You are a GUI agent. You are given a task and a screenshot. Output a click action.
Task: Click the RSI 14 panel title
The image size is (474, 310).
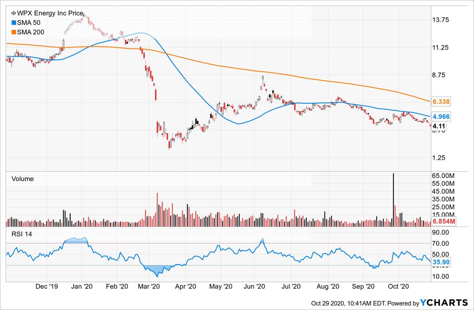[x=22, y=234]
